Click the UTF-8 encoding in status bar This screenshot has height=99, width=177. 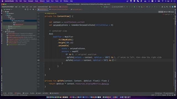(159, 95)
